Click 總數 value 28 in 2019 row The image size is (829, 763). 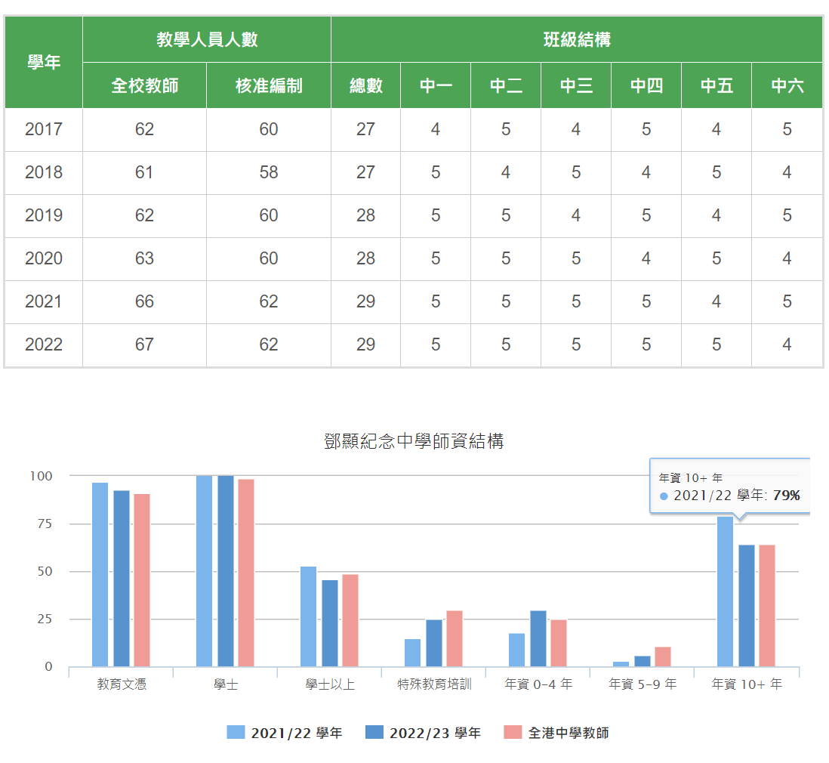[366, 216]
